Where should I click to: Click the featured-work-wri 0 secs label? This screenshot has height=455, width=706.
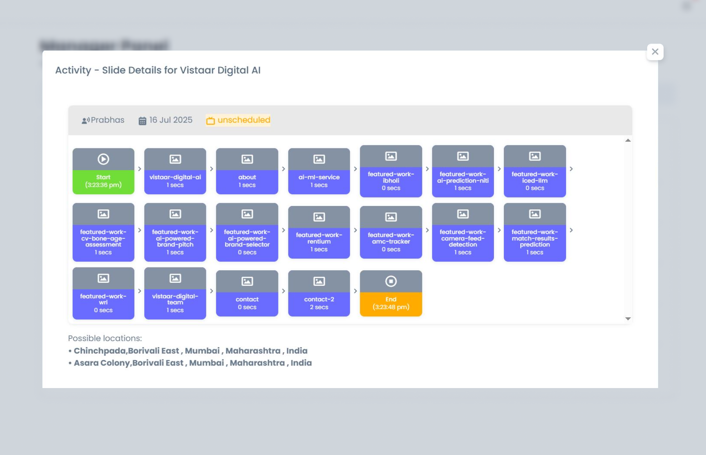click(103, 304)
